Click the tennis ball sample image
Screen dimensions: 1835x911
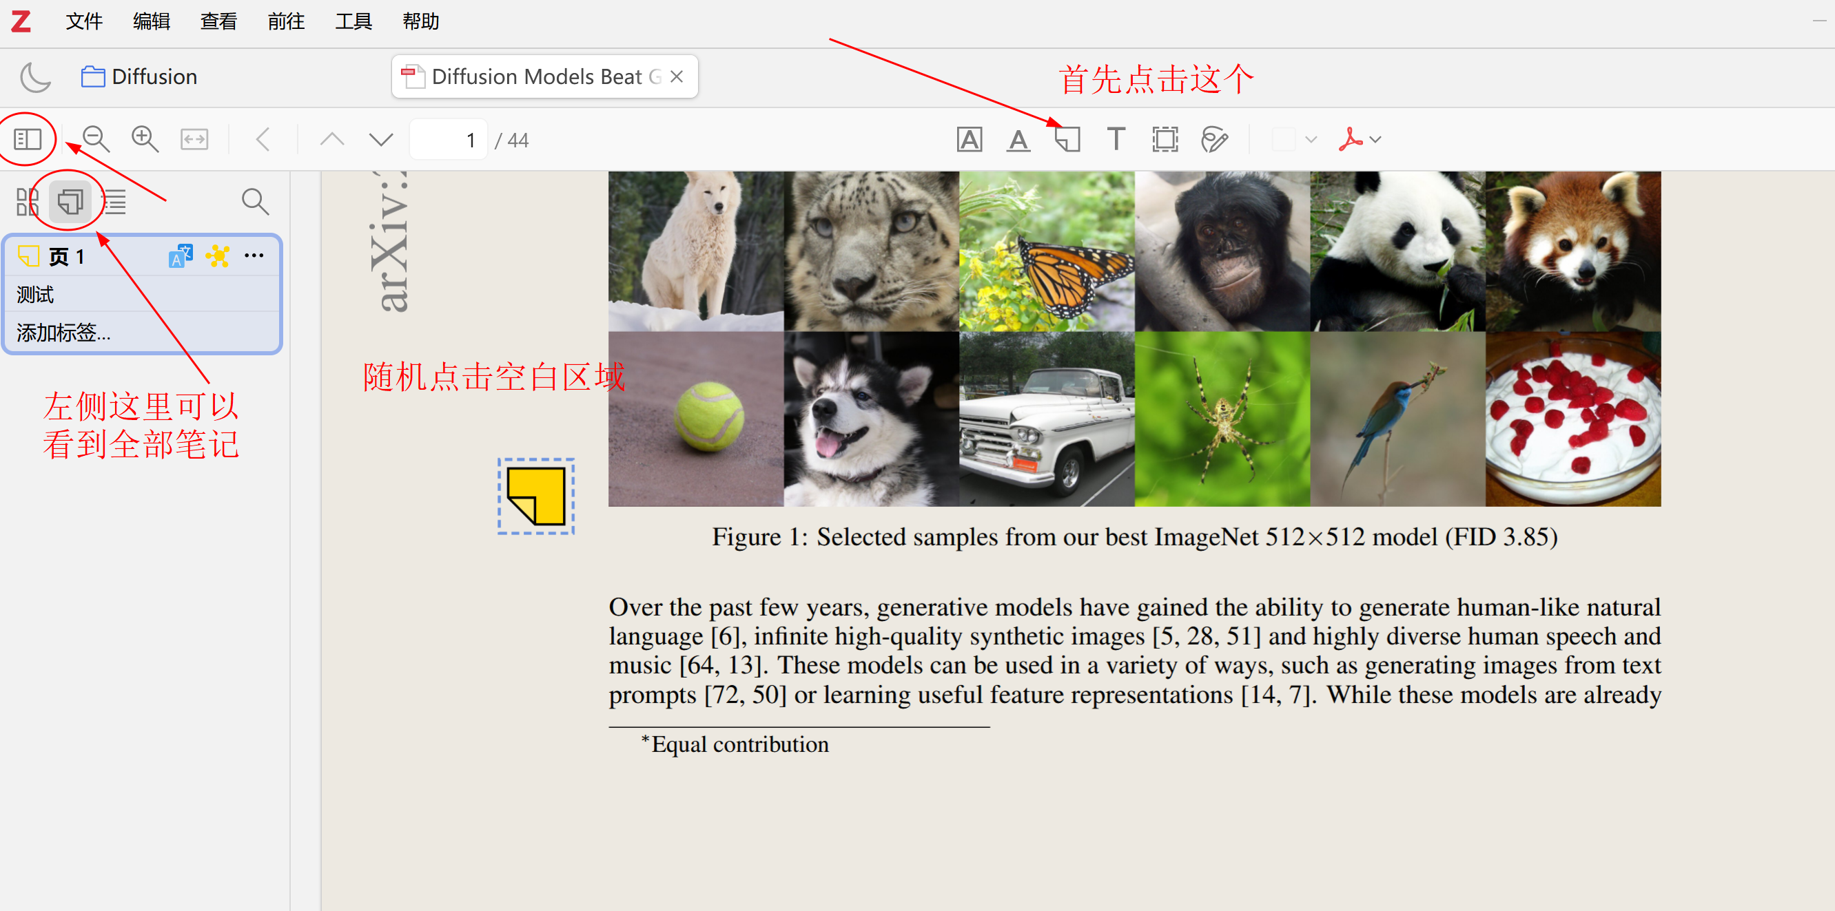pos(696,419)
